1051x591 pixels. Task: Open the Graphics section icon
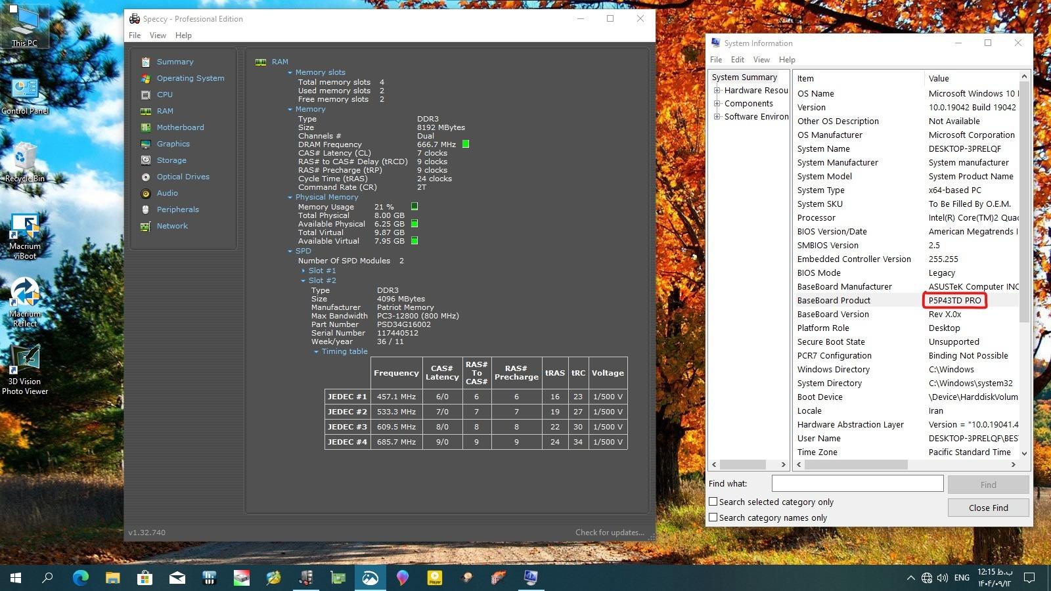146,144
